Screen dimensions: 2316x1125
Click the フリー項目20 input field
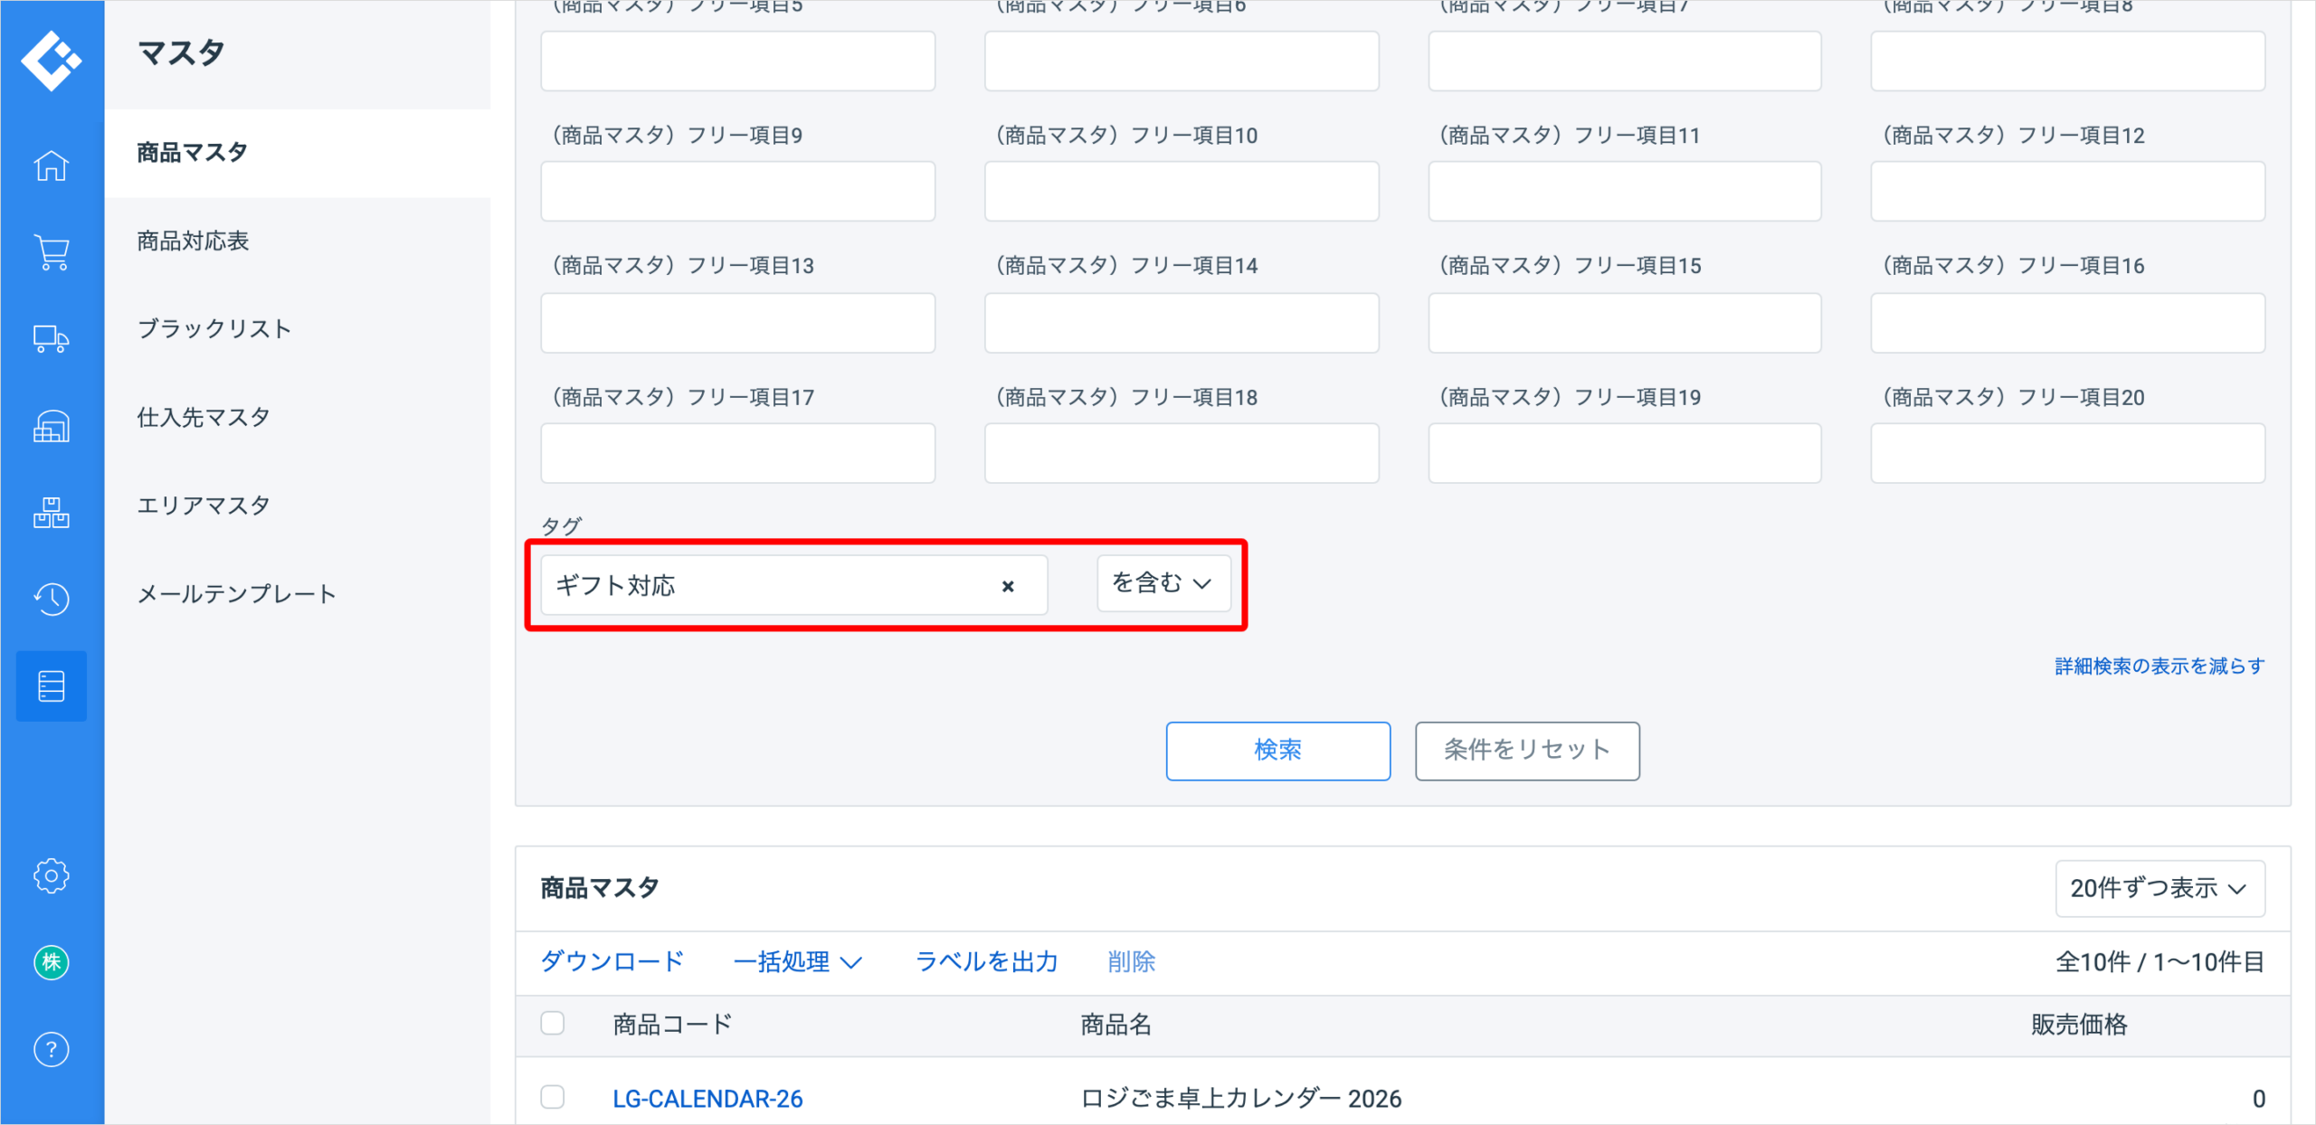(2068, 453)
